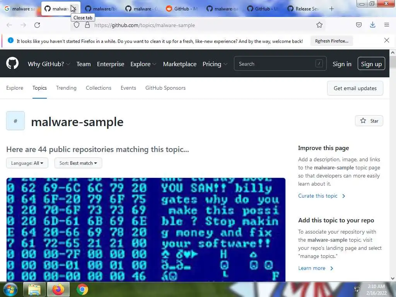The height and width of the screenshot is (297, 396).
Task: Open a new tab with the plus icon
Action: (331, 9)
